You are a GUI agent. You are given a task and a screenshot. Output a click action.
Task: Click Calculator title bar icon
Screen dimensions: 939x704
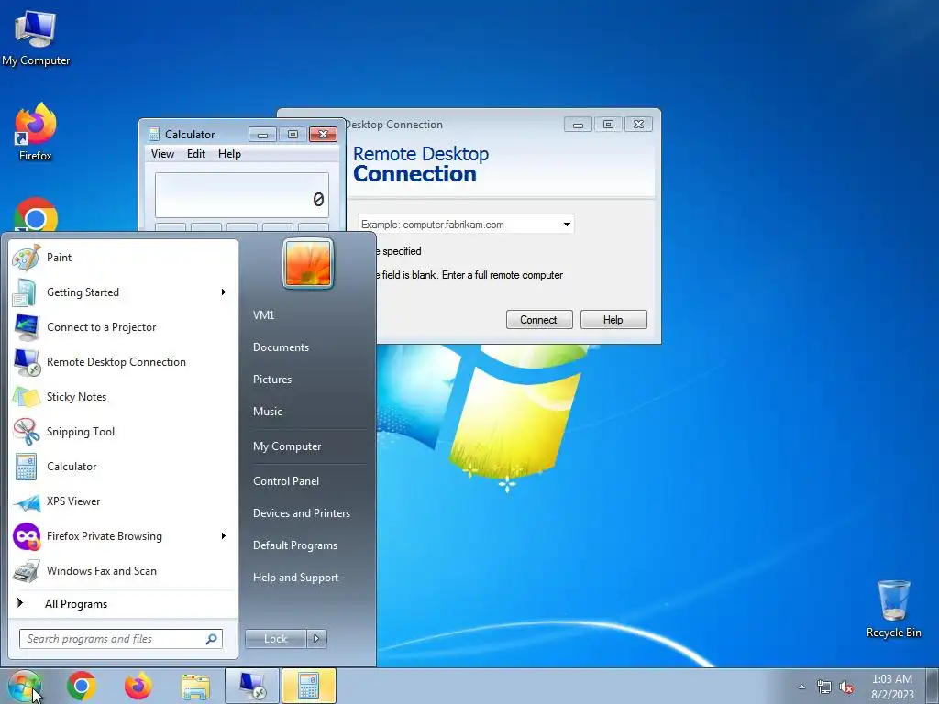pos(154,134)
